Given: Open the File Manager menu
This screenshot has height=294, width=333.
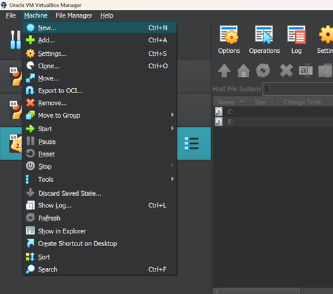Looking at the screenshot, I should point(74,16).
